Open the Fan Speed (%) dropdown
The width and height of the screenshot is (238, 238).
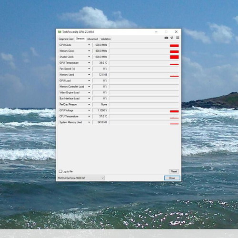(75, 69)
